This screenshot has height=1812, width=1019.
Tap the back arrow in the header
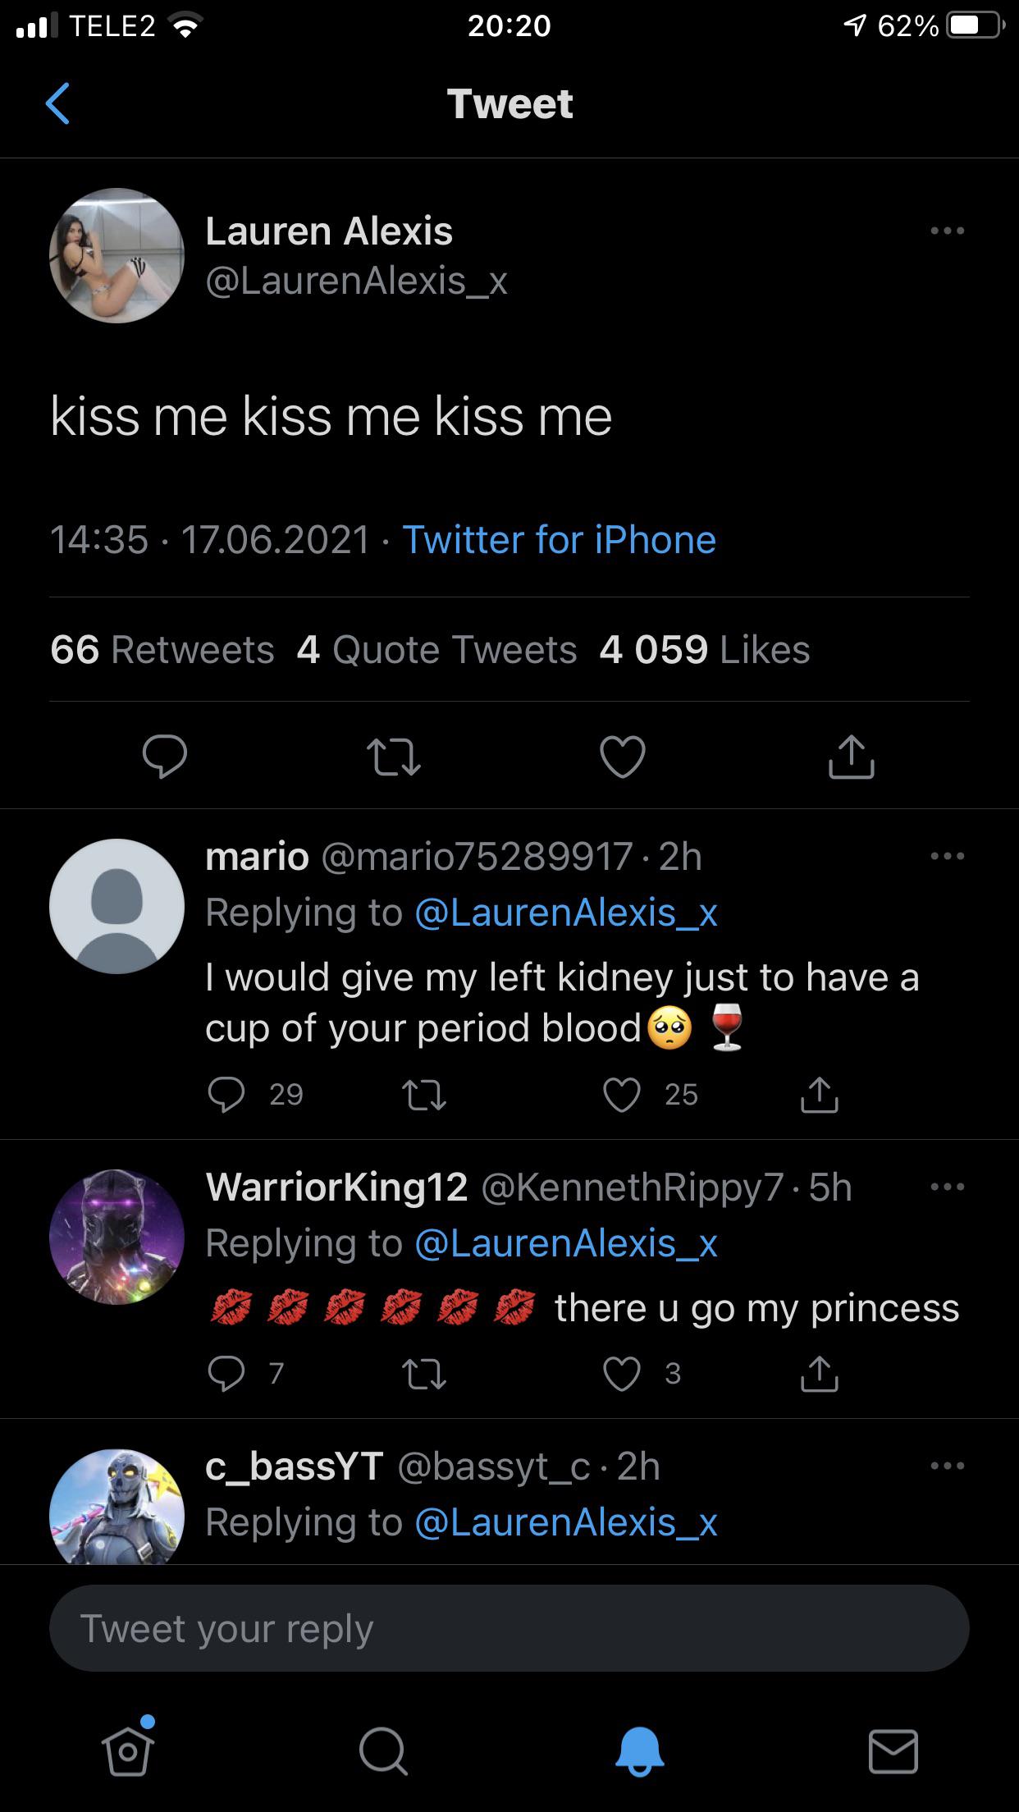[x=57, y=104]
